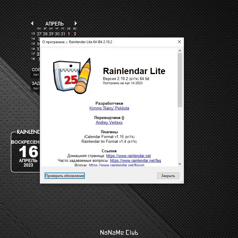
Task: Click the Rainlendar Ini Format v1.4 plugin line
Action: pyautogui.click(x=109, y=142)
